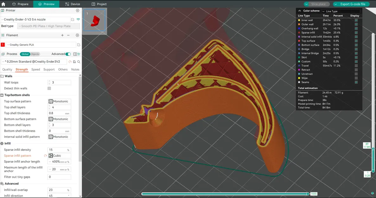Toggle Sparse infill display checkbox
The image size is (376, 198).
click(x=356, y=33)
